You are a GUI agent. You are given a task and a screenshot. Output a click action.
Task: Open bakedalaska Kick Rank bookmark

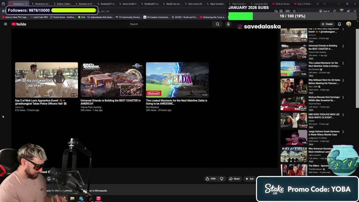[100, 17]
